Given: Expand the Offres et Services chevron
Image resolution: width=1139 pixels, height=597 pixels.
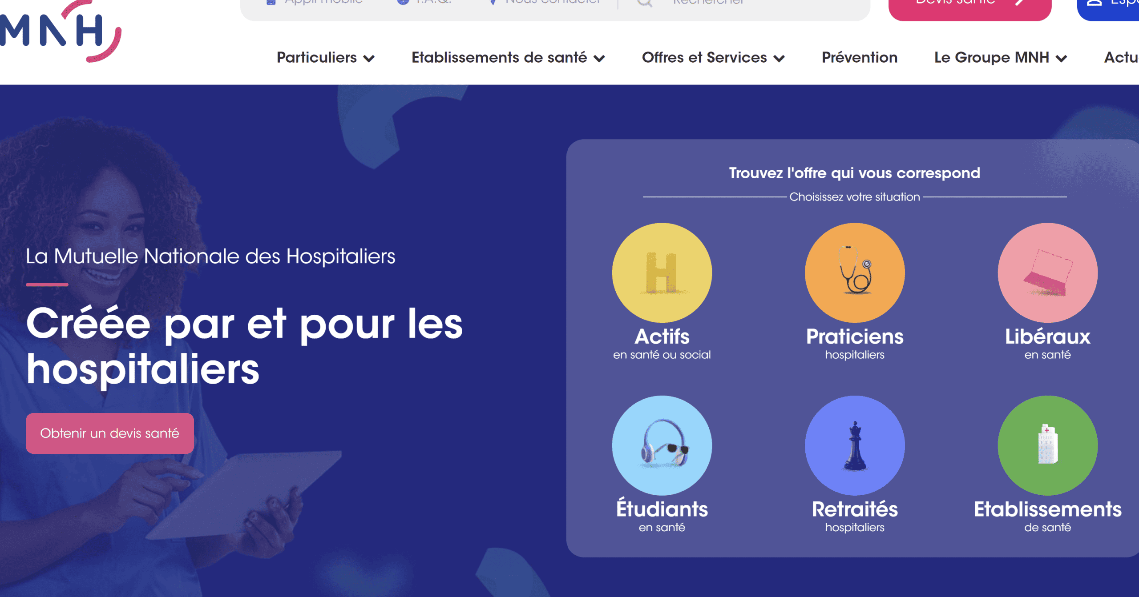Looking at the screenshot, I should [779, 58].
